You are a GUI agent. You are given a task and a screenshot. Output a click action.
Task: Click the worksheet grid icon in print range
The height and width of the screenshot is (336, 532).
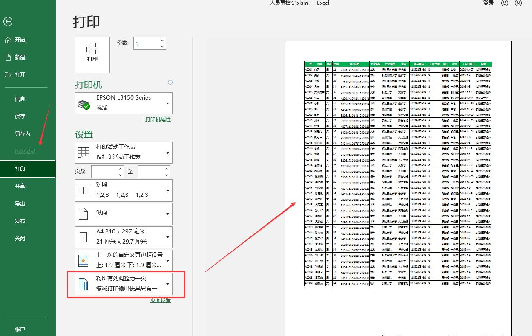click(x=83, y=152)
